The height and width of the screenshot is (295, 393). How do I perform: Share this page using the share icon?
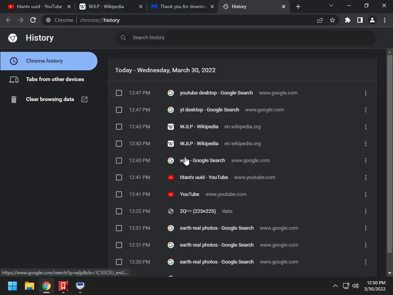click(x=320, y=20)
